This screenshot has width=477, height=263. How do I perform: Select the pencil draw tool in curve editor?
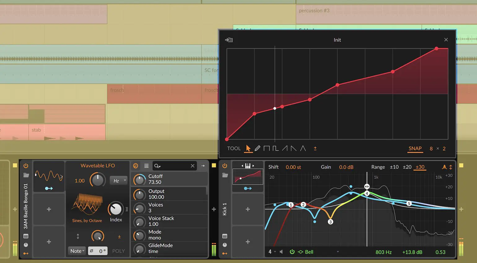[257, 149]
